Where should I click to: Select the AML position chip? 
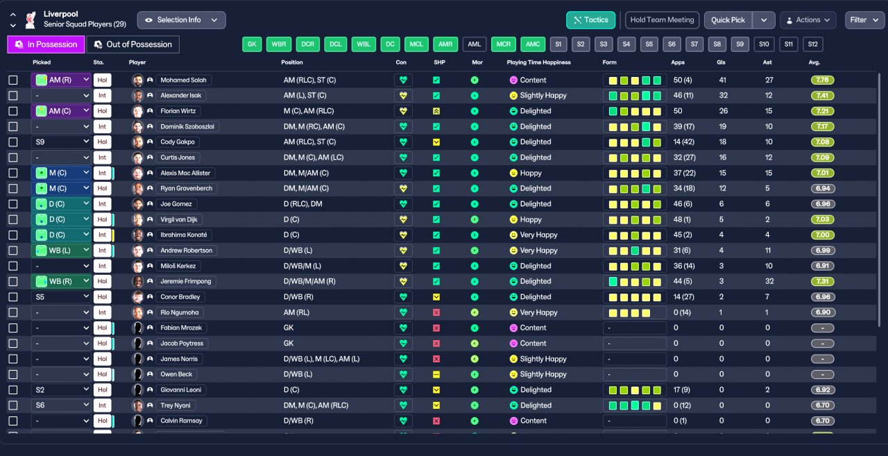(x=475, y=44)
